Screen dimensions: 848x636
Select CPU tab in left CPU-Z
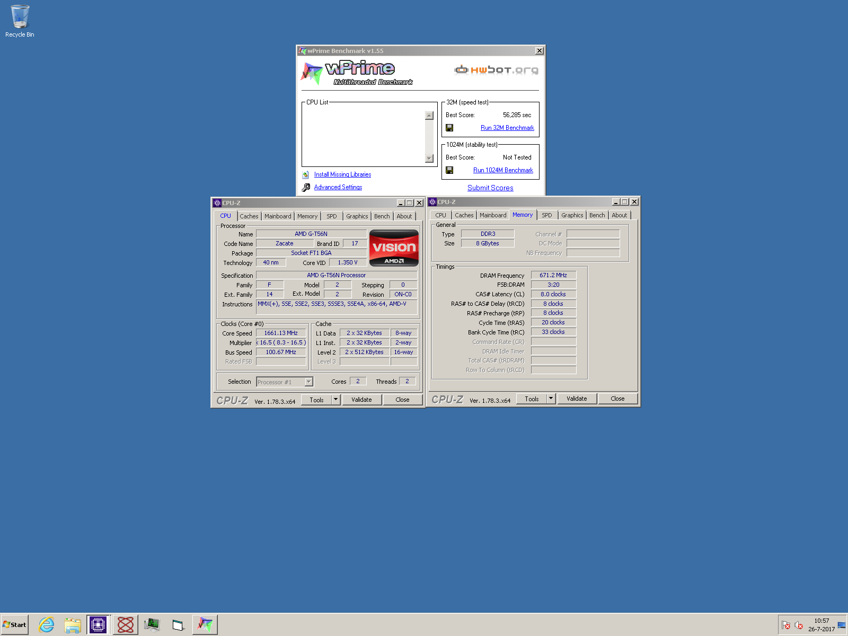[x=225, y=216]
